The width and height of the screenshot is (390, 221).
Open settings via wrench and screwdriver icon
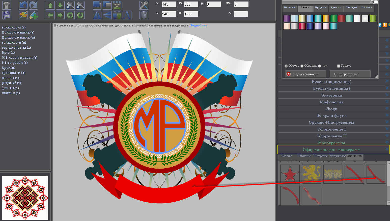click(144, 5)
